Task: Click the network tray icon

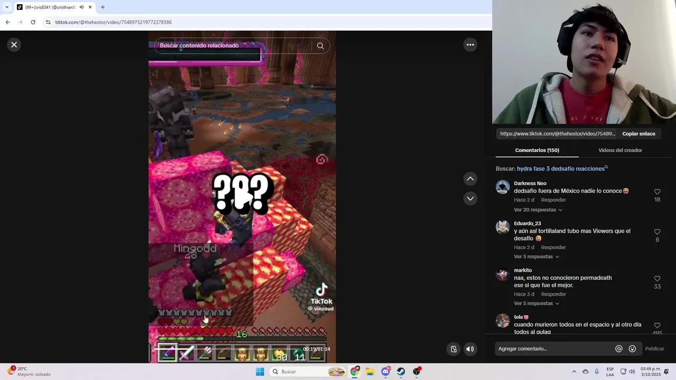Action: click(623, 372)
